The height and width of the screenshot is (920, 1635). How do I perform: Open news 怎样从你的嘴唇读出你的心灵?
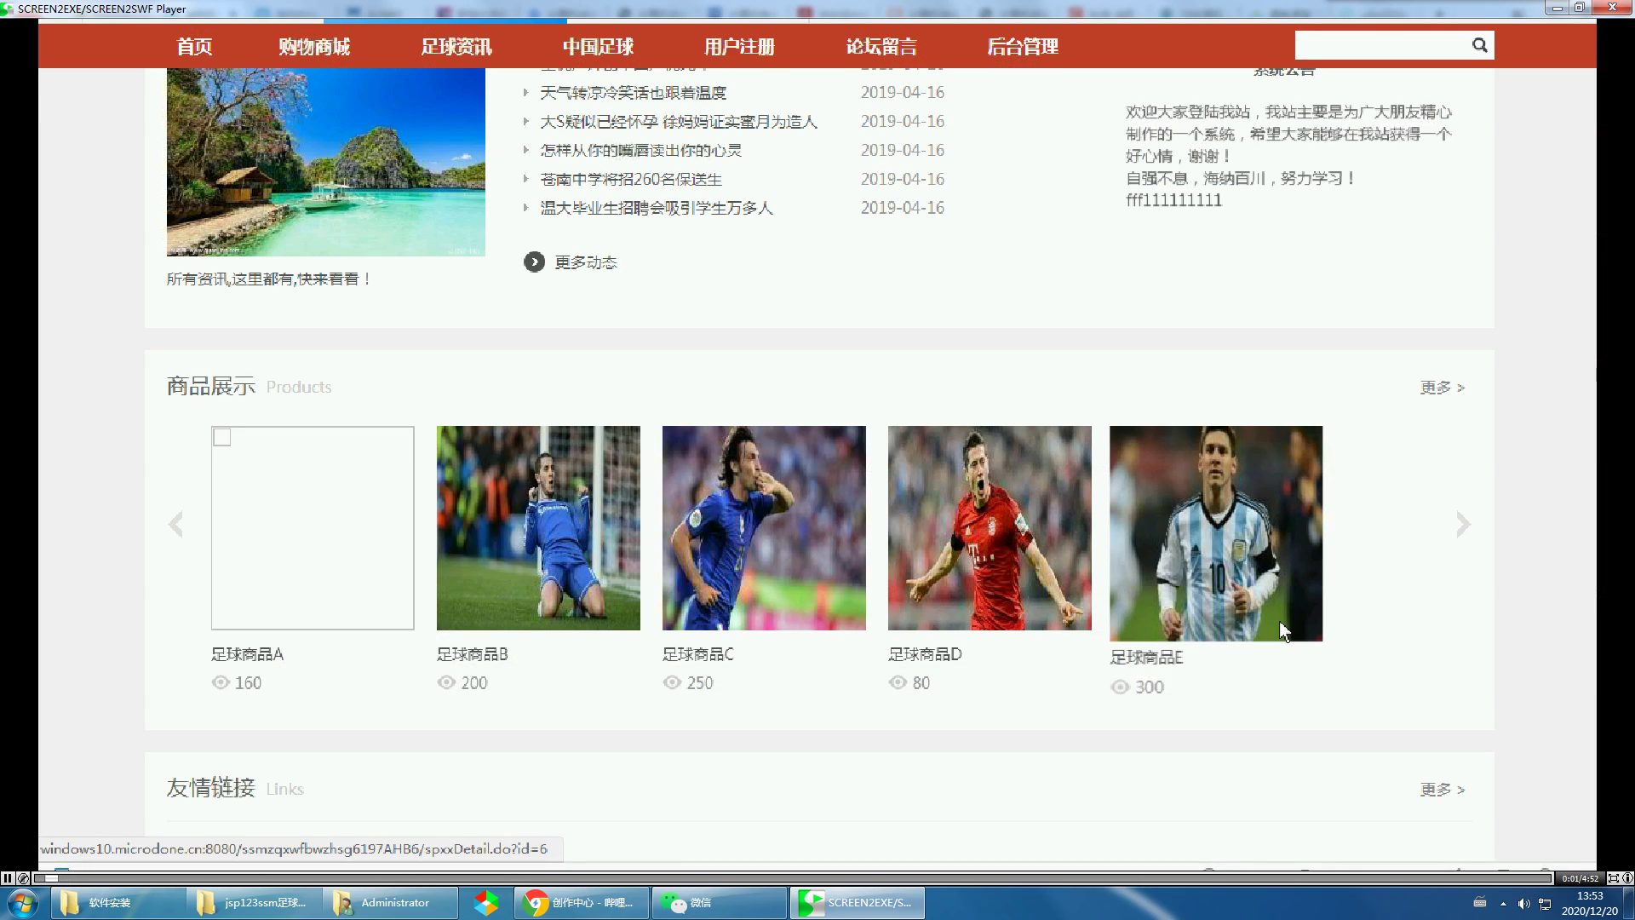(x=640, y=151)
